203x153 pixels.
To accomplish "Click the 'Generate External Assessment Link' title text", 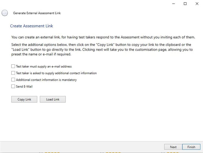I will [37, 13].
